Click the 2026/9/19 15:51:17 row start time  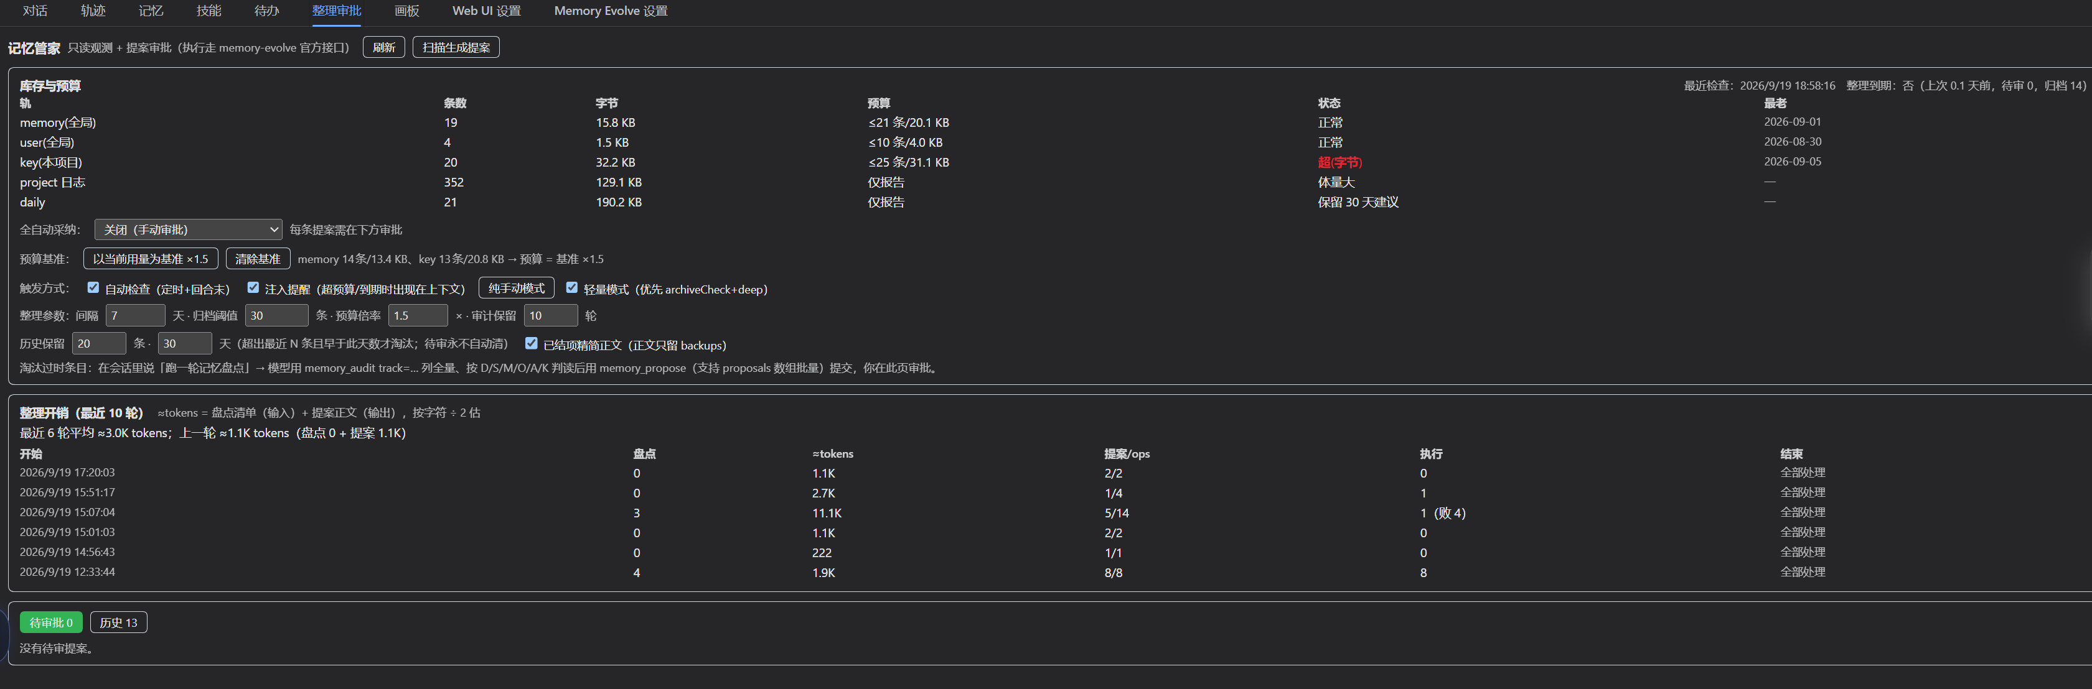tap(67, 492)
